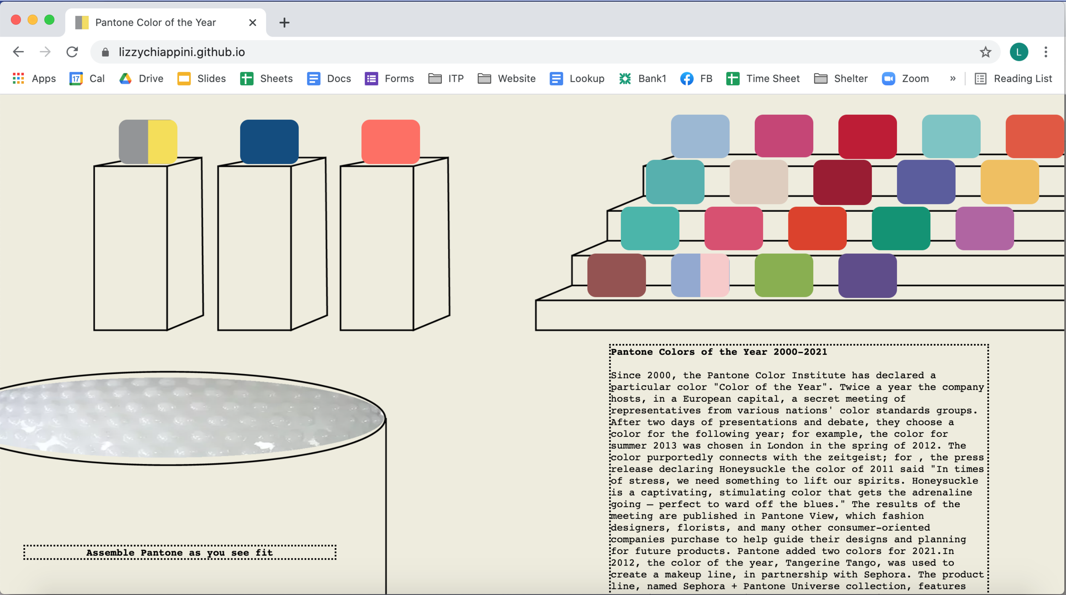Image resolution: width=1066 pixels, height=595 pixels.
Task: Pick the dark violet swatch on the bottom shelf
Action: coord(867,275)
